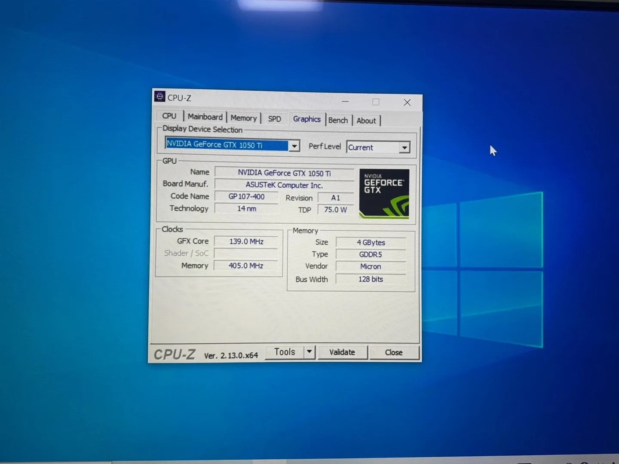Open the Bench tab

[x=338, y=120]
